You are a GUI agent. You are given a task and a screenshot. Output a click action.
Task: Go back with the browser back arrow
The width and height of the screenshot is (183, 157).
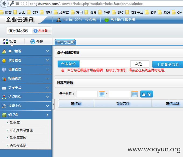[4, 3]
